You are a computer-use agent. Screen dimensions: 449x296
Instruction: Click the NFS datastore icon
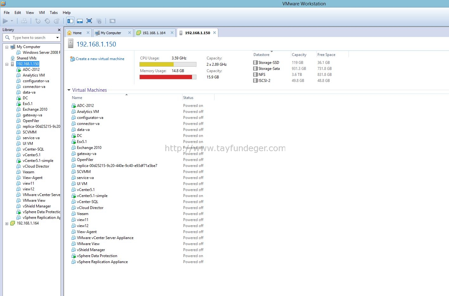pyautogui.click(x=255, y=75)
